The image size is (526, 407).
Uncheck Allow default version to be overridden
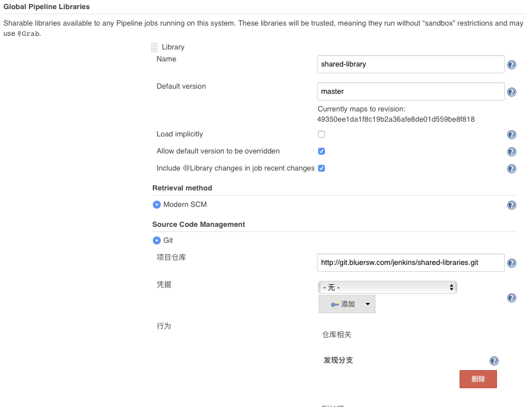[x=322, y=151]
